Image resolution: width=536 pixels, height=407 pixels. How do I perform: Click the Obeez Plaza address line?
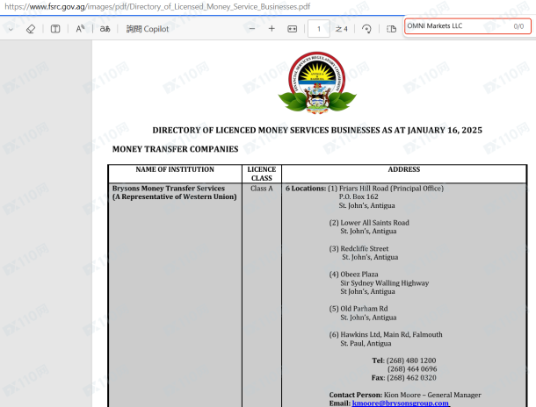pyautogui.click(x=353, y=275)
